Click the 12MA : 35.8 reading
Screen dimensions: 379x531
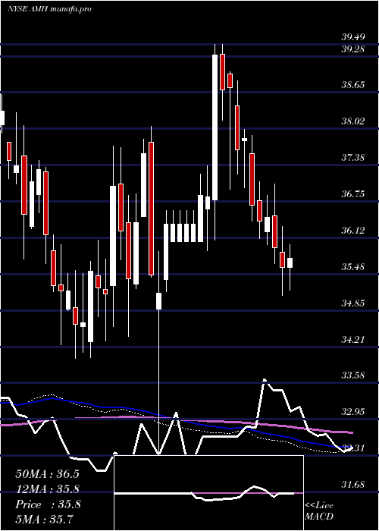coord(47,489)
